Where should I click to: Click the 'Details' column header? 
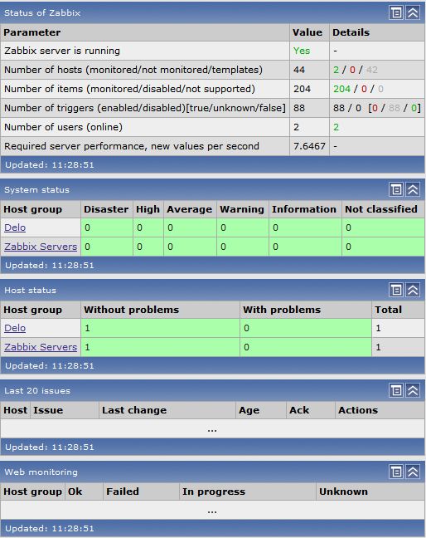coord(351,32)
